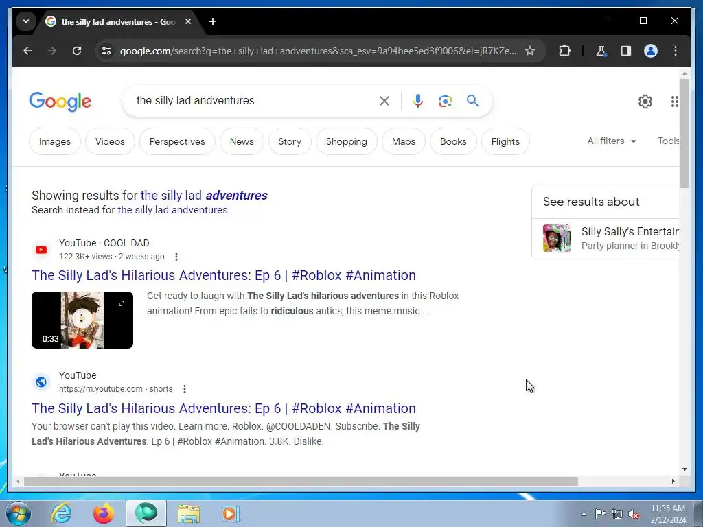Start voice search with microphone icon
Screen dimensions: 703x527
point(418,101)
